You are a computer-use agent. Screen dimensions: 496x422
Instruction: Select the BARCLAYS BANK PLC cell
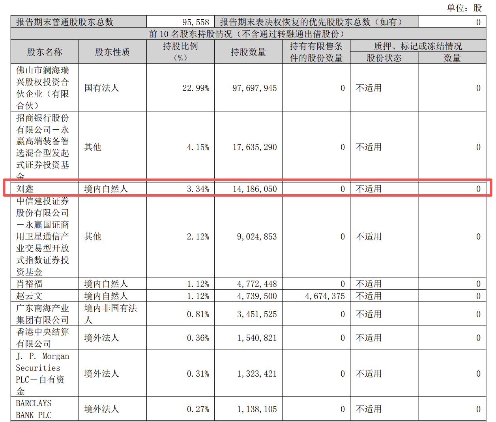click(34, 409)
